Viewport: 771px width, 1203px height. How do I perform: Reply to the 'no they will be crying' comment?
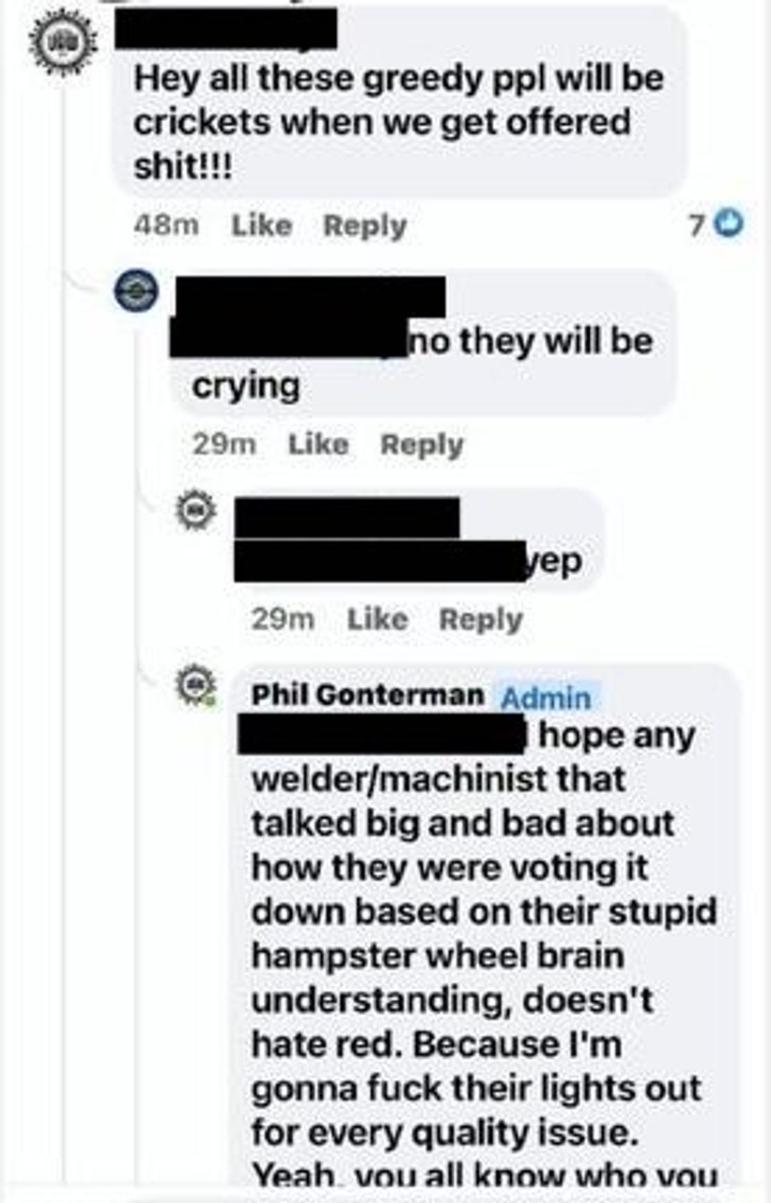point(422,445)
